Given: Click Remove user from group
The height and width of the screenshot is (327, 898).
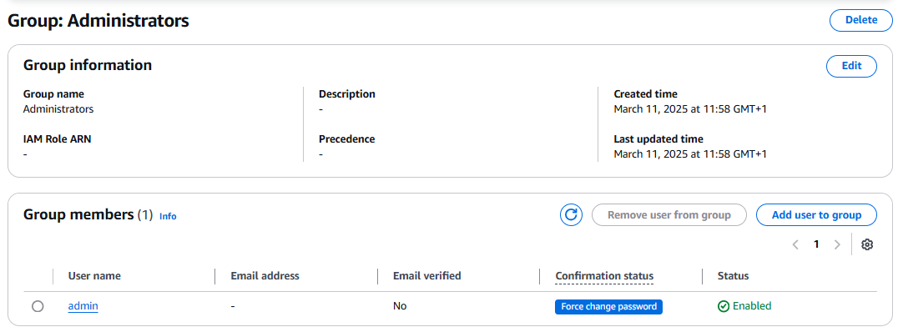Looking at the screenshot, I should [669, 215].
